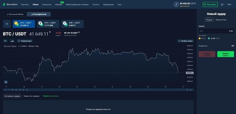Viewport: 236px width, 114px height.
Task: Select the BTC / USDT pair card
Action: click(x=24, y=24)
